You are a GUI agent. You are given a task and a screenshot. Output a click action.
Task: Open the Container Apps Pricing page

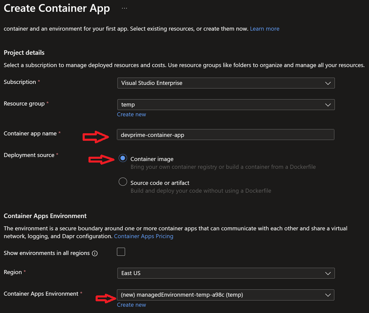pyautogui.click(x=143, y=236)
